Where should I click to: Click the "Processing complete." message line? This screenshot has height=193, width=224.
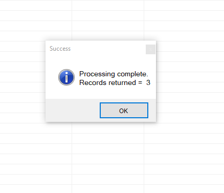(x=114, y=74)
